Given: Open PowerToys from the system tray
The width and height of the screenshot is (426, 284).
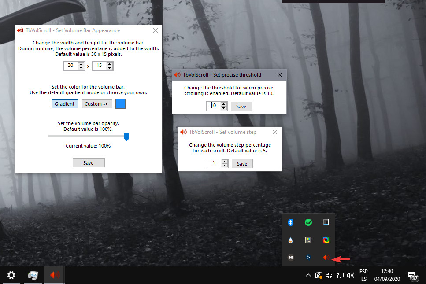Looking at the screenshot, I should [308, 258].
